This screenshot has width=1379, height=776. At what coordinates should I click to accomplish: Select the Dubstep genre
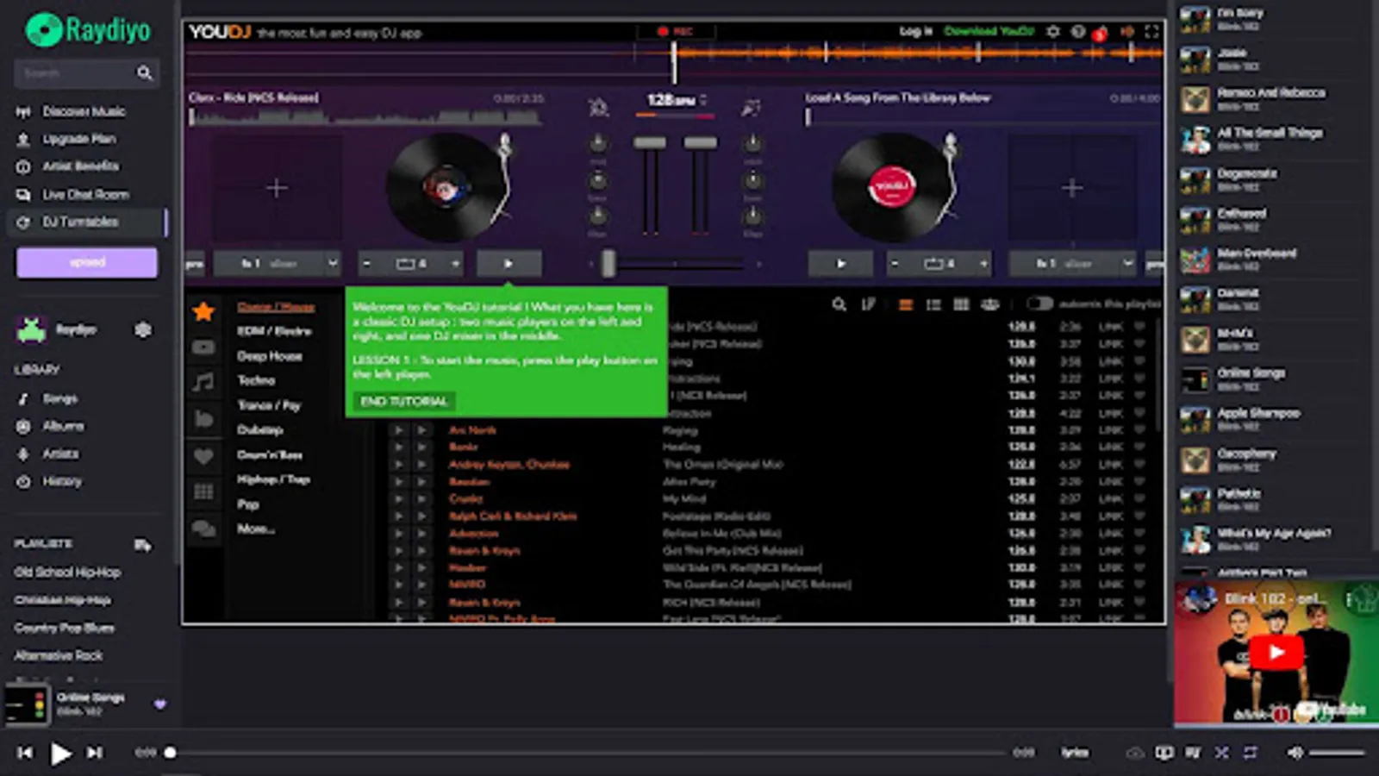point(259,429)
